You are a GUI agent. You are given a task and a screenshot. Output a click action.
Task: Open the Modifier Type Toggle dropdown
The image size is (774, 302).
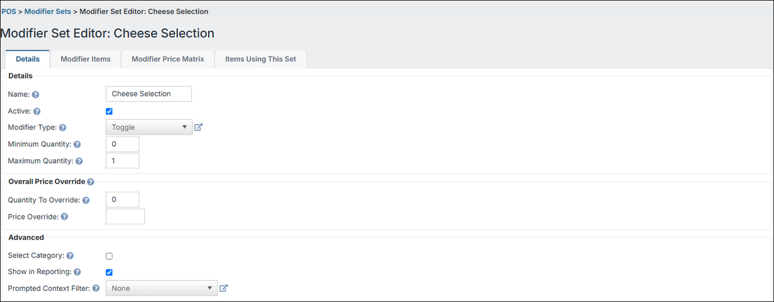click(x=149, y=127)
